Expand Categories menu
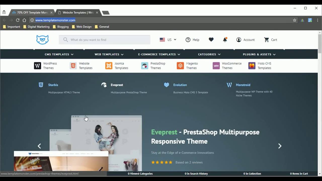This screenshot has width=322, height=181. [x=209, y=54]
